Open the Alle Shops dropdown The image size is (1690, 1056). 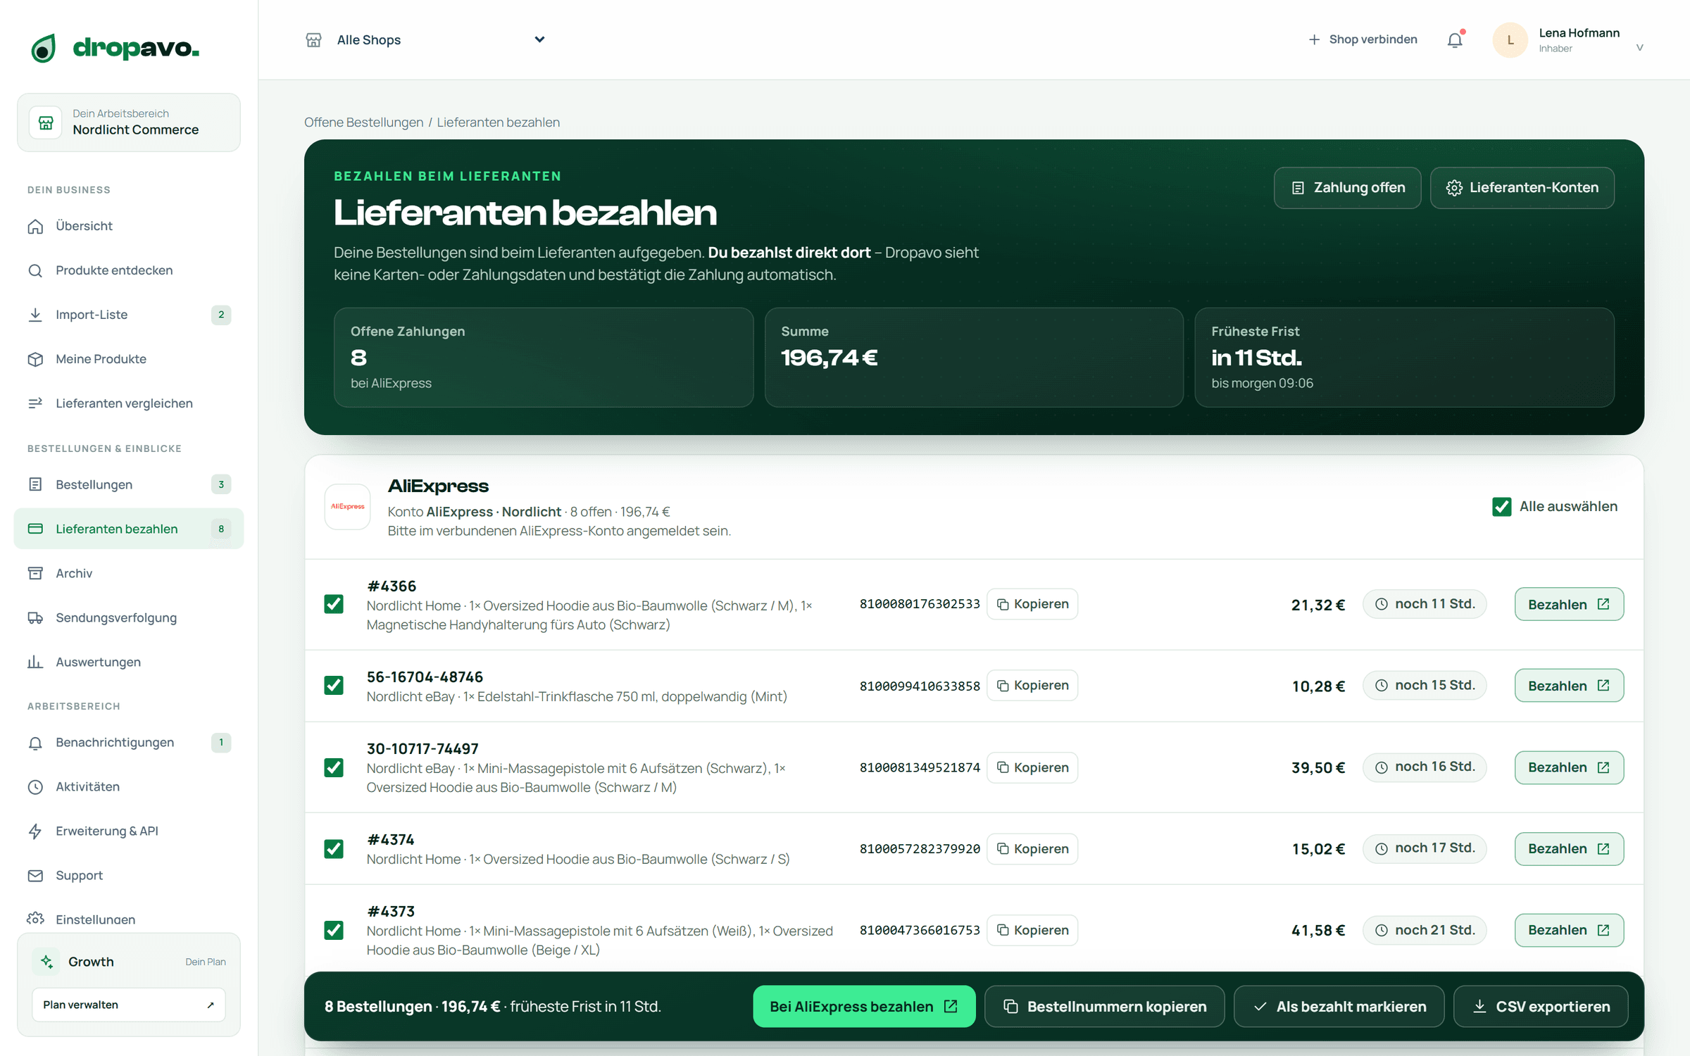[425, 40]
